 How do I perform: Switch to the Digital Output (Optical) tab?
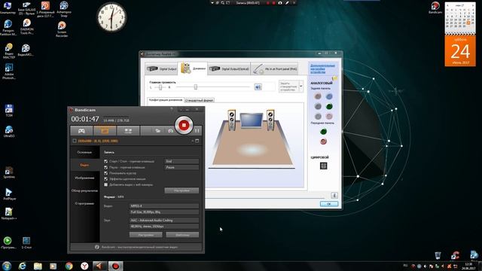[229, 69]
